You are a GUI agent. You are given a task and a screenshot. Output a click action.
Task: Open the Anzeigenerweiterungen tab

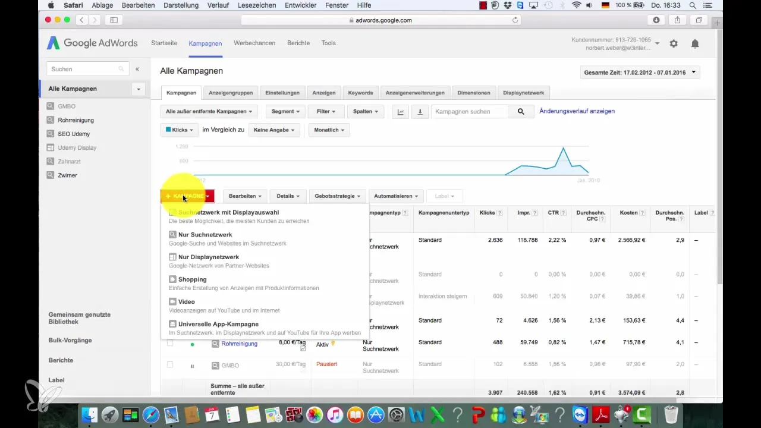tap(415, 93)
